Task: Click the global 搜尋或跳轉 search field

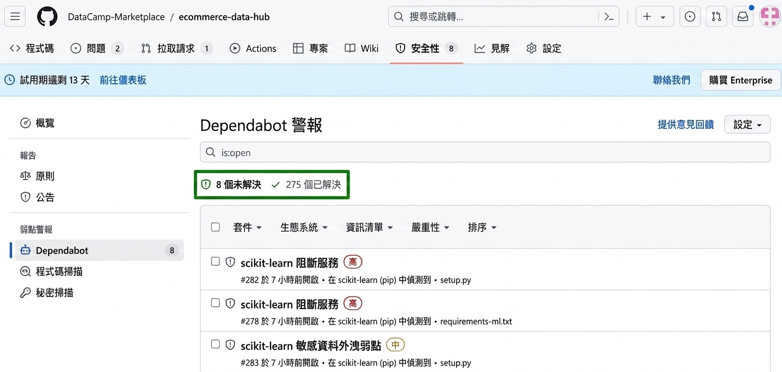Action: pos(504,17)
